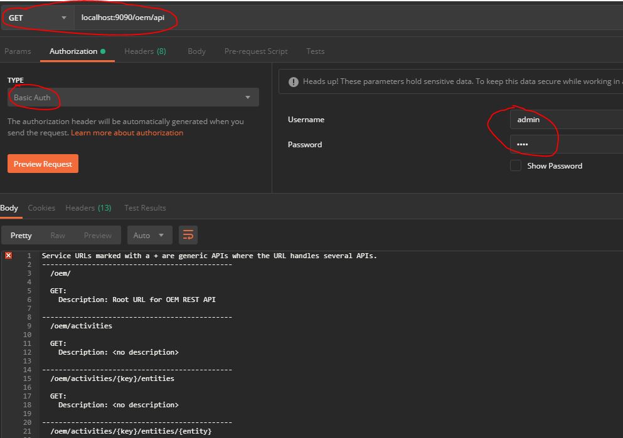The height and width of the screenshot is (438, 623).
Task: Open the GET request method dropdown
Action: click(36, 18)
